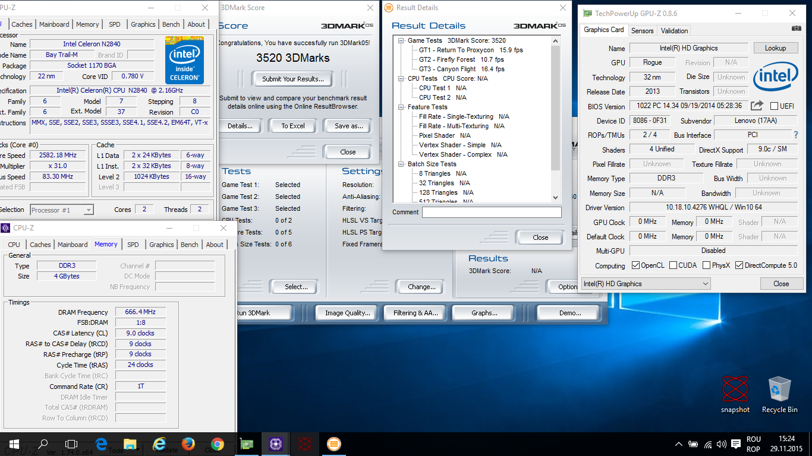This screenshot has height=456, width=812.
Task: Click the Image Quality... button
Action: coord(347,313)
